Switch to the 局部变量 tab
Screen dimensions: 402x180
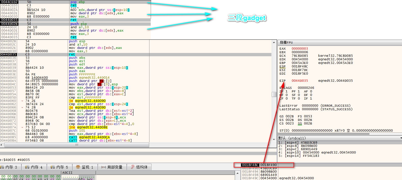(112, 167)
